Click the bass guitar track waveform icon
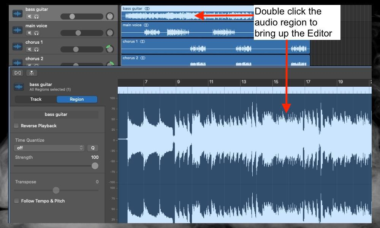380x228 pixels. click(17, 14)
